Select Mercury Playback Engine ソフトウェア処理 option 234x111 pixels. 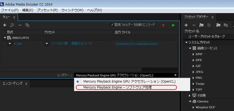tap(117, 87)
